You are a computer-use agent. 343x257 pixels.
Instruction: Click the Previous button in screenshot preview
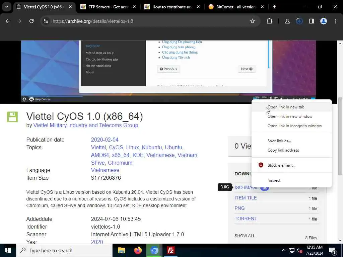click(168, 69)
